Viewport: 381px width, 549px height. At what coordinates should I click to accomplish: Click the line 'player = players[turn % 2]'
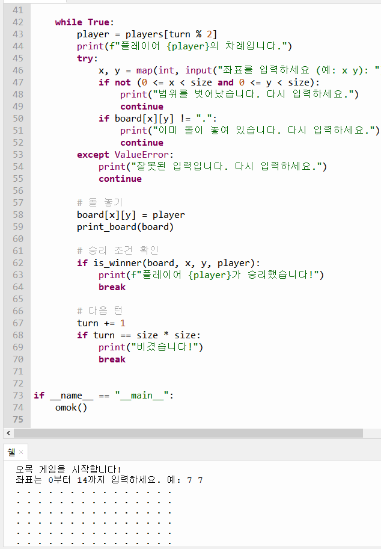pyautogui.click(x=147, y=34)
